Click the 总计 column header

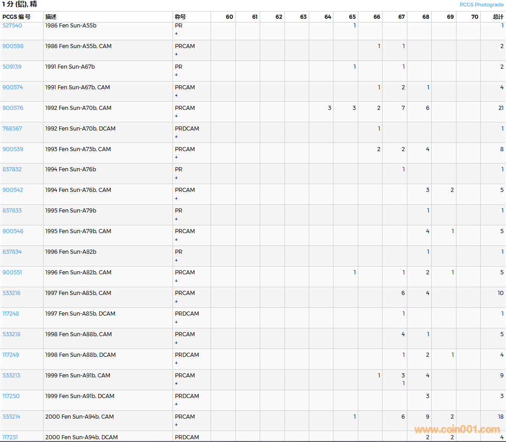coord(498,17)
